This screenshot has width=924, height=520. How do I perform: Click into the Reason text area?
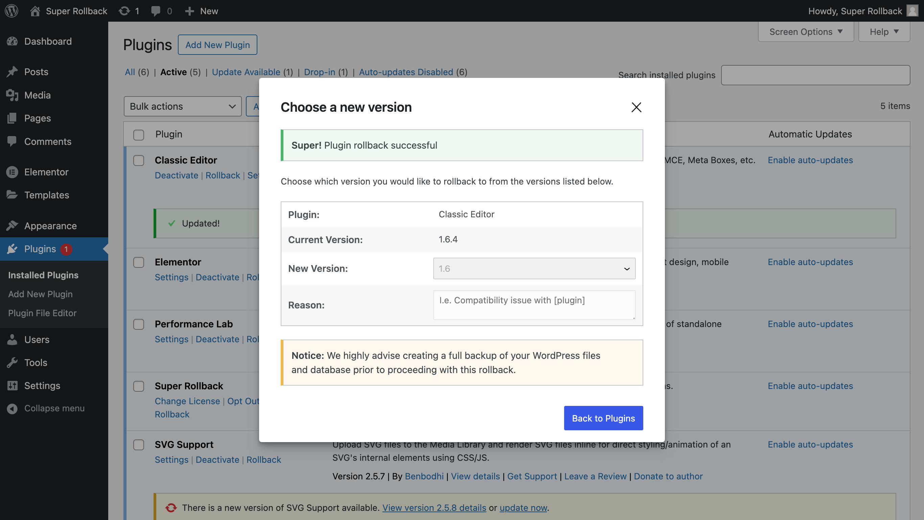click(534, 305)
